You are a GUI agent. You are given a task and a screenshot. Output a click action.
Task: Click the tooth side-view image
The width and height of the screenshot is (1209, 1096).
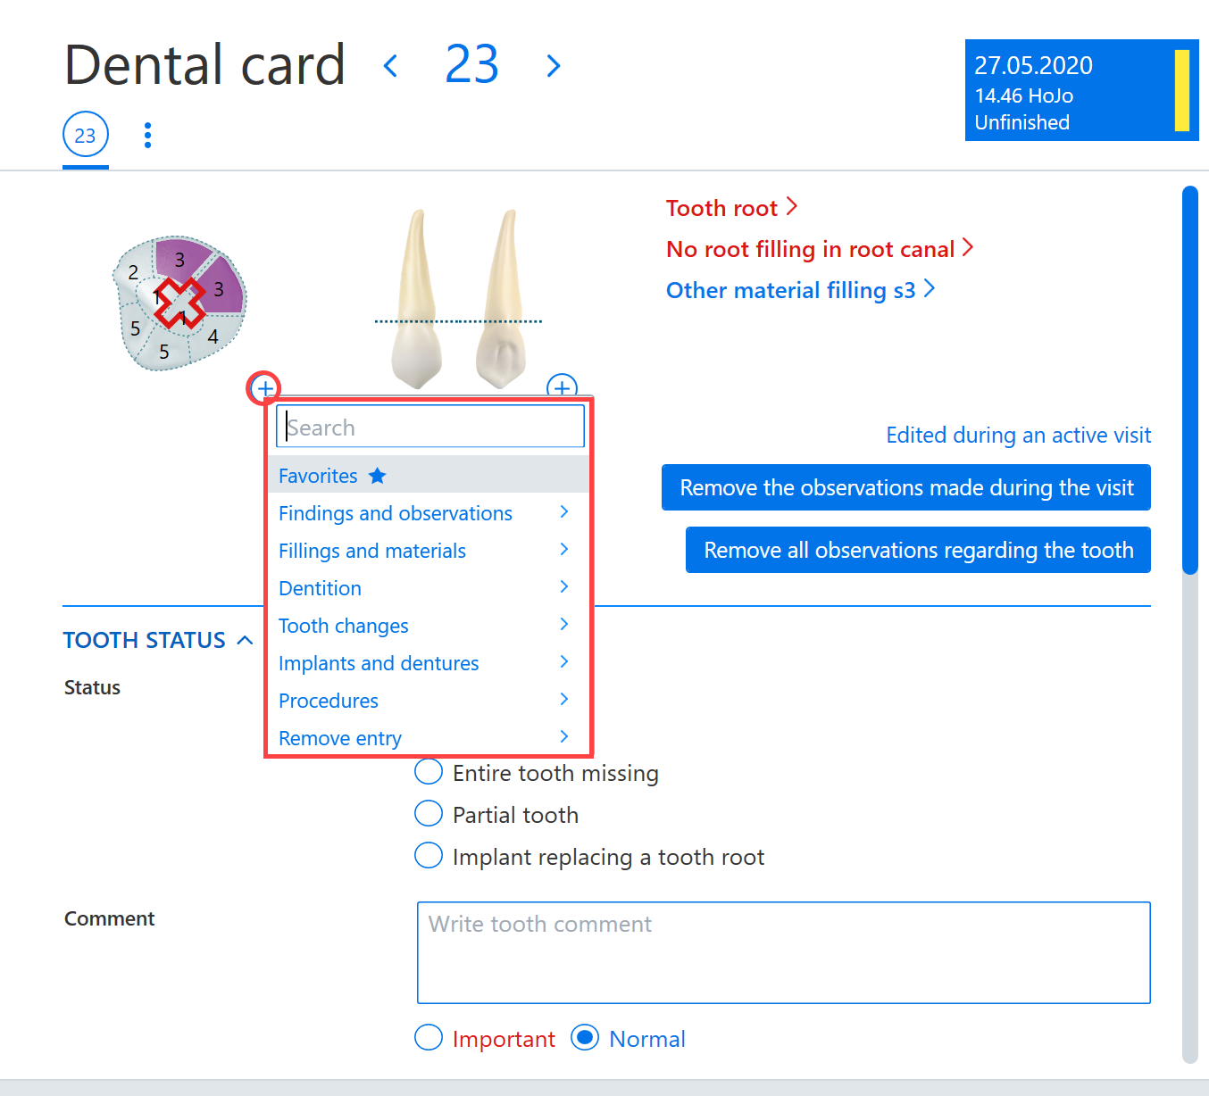(x=457, y=299)
